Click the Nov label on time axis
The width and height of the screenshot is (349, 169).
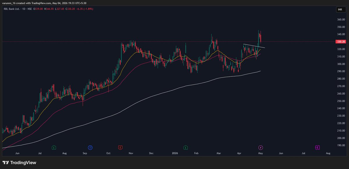(131, 153)
